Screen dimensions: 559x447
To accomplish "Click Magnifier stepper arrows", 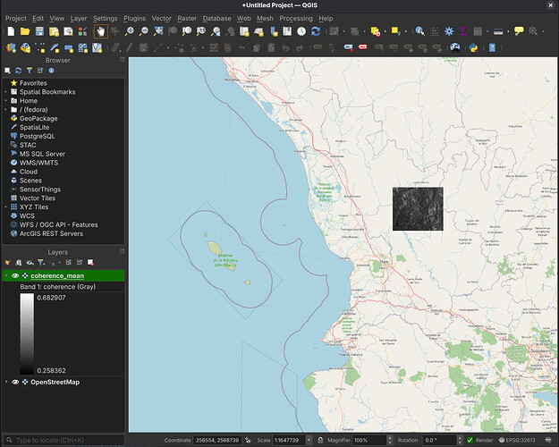I will [x=389, y=440].
